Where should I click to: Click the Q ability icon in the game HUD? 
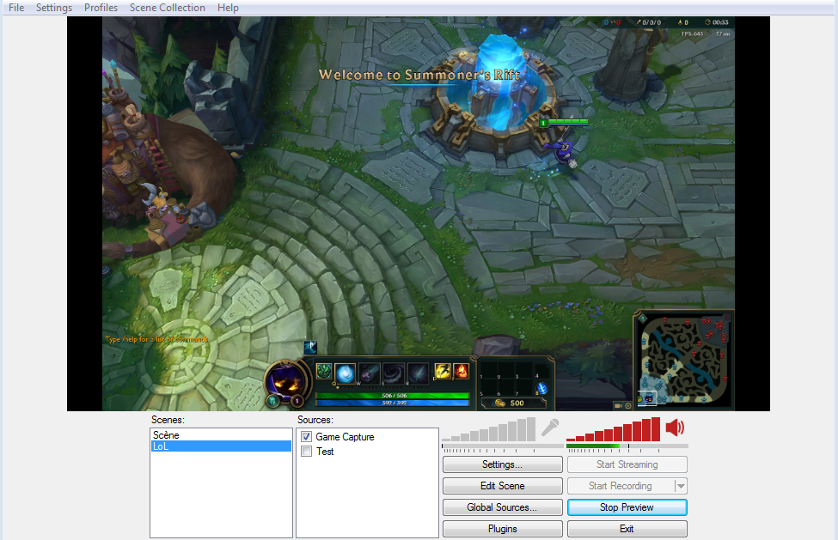coord(346,373)
